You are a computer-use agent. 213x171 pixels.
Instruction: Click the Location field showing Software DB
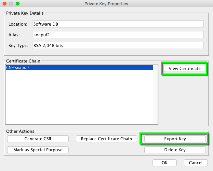click(118, 24)
